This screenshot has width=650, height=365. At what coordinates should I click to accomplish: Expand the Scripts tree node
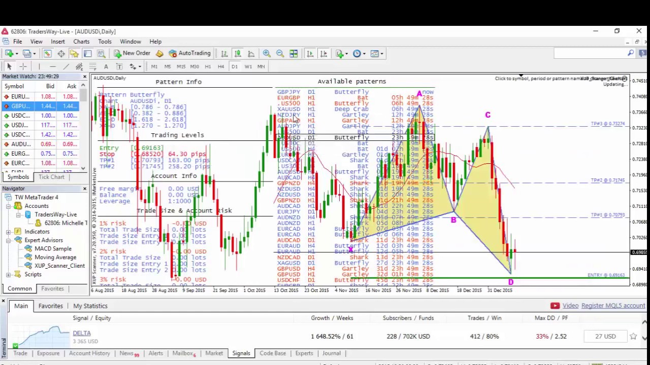point(9,274)
